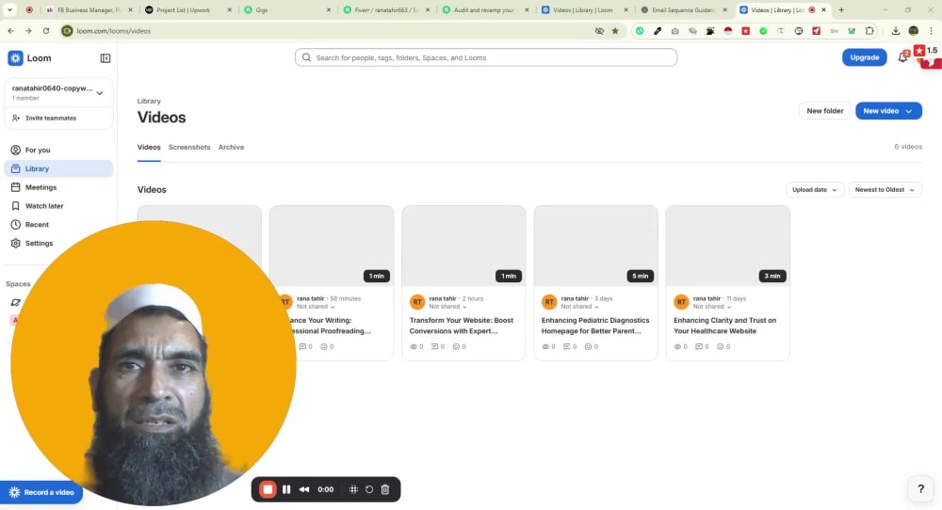This screenshot has width=942, height=510.
Task: Click the green check extension icon
Action: (763, 31)
